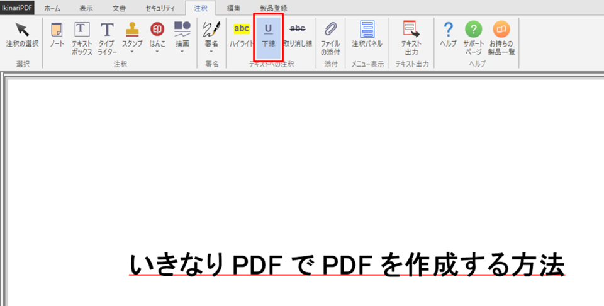
Task: Show the 注釈パネル annotation panel
Action: 367,35
